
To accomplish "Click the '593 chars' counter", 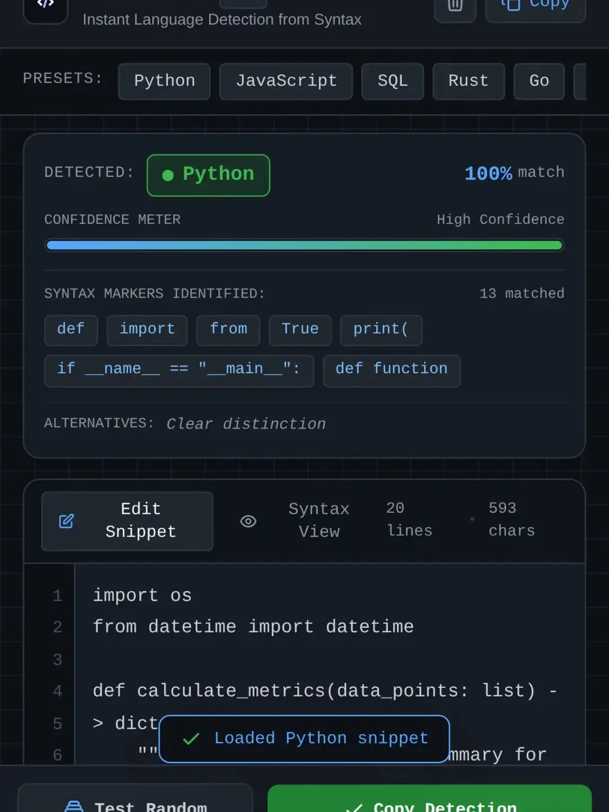I will pos(511,520).
